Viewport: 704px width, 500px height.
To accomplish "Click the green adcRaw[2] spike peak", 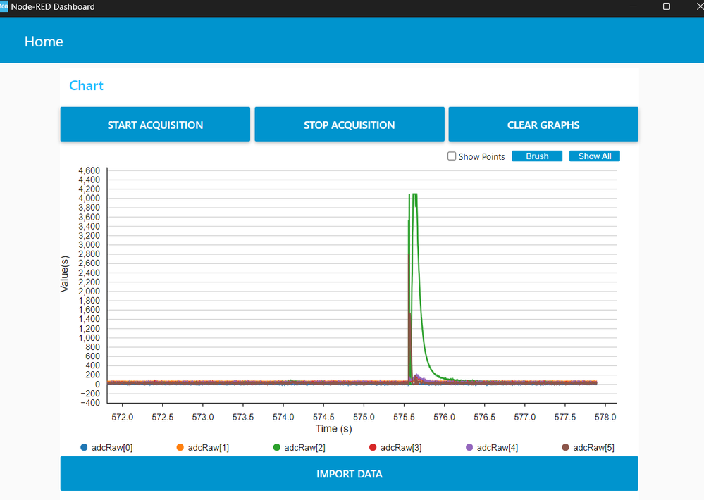I will (414, 195).
